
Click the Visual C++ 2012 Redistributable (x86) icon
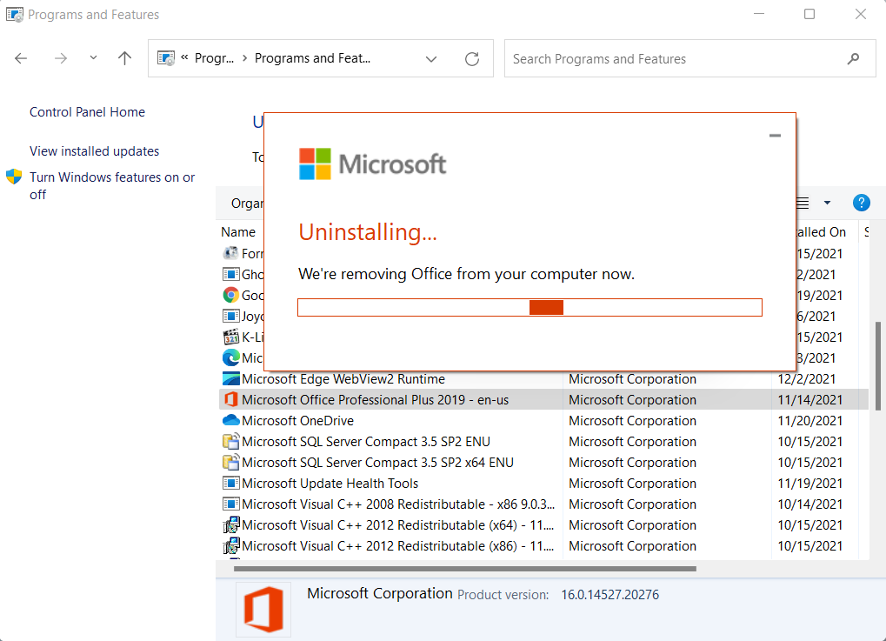pos(230,546)
